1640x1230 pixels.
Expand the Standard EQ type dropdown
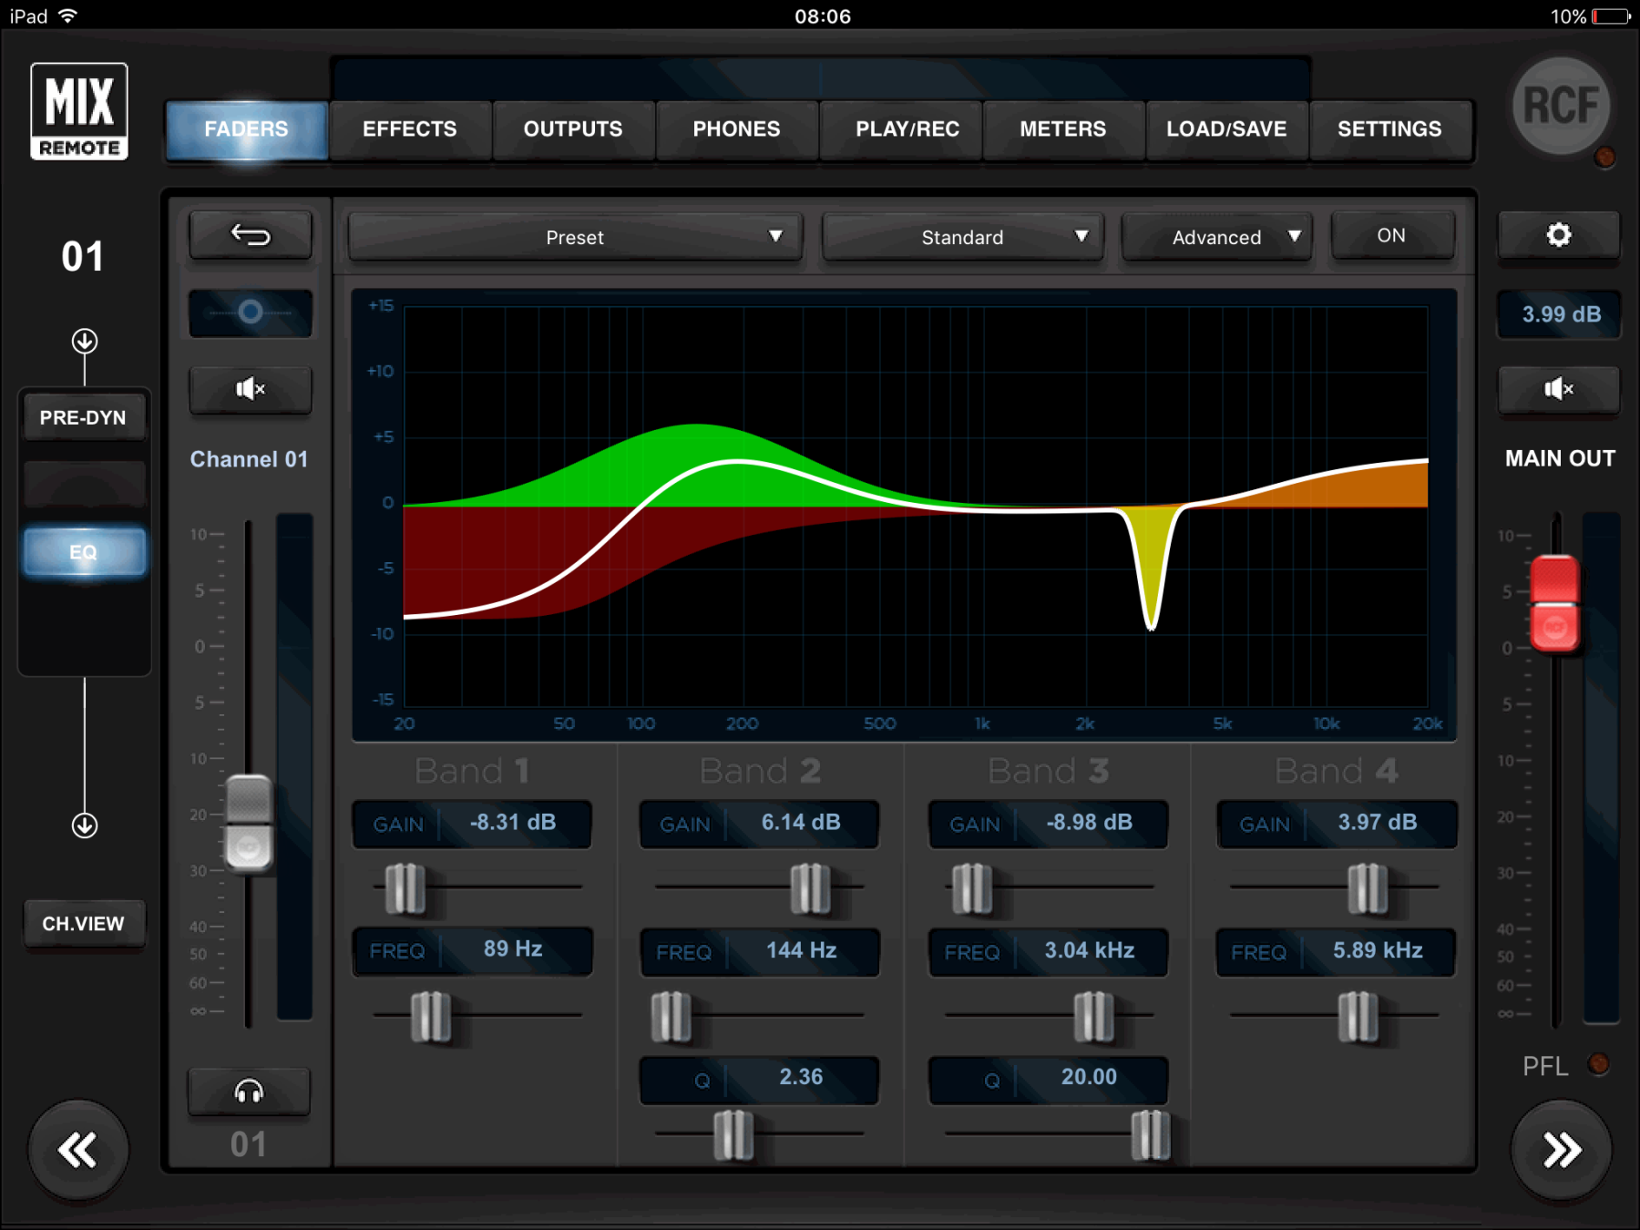coord(962,238)
